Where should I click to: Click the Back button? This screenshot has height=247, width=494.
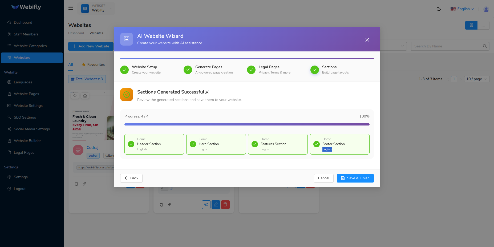click(131, 178)
